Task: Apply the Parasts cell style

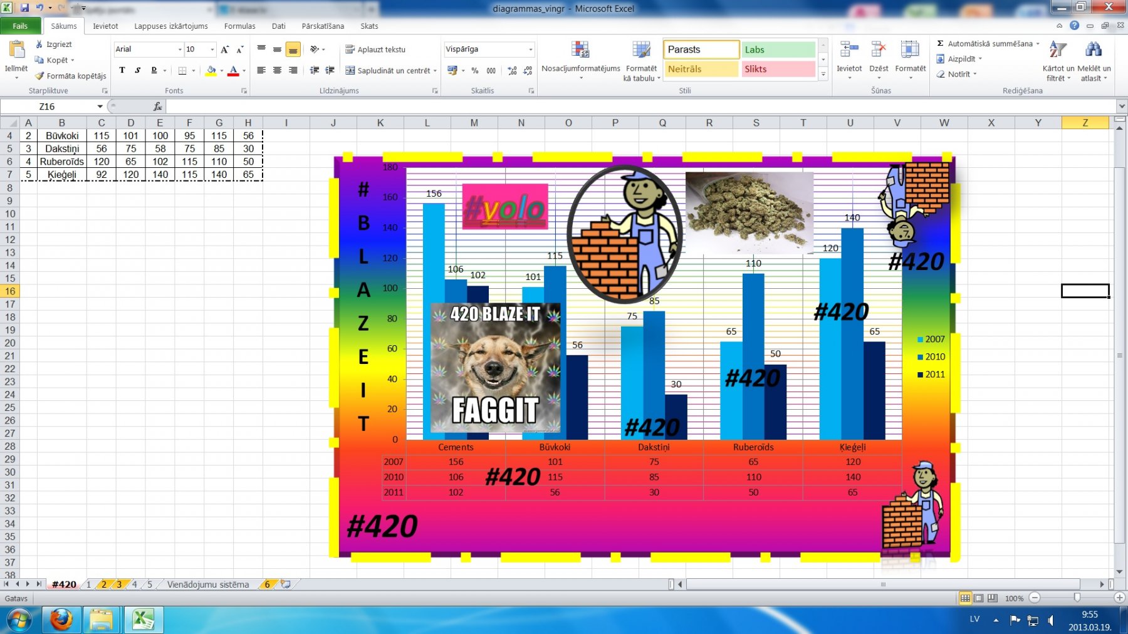Action: click(701, 49)
